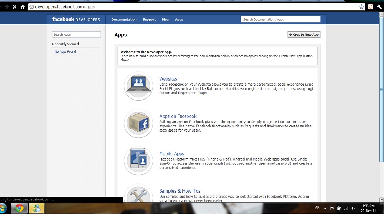Click the Create New App button

(x=304, y=35)
